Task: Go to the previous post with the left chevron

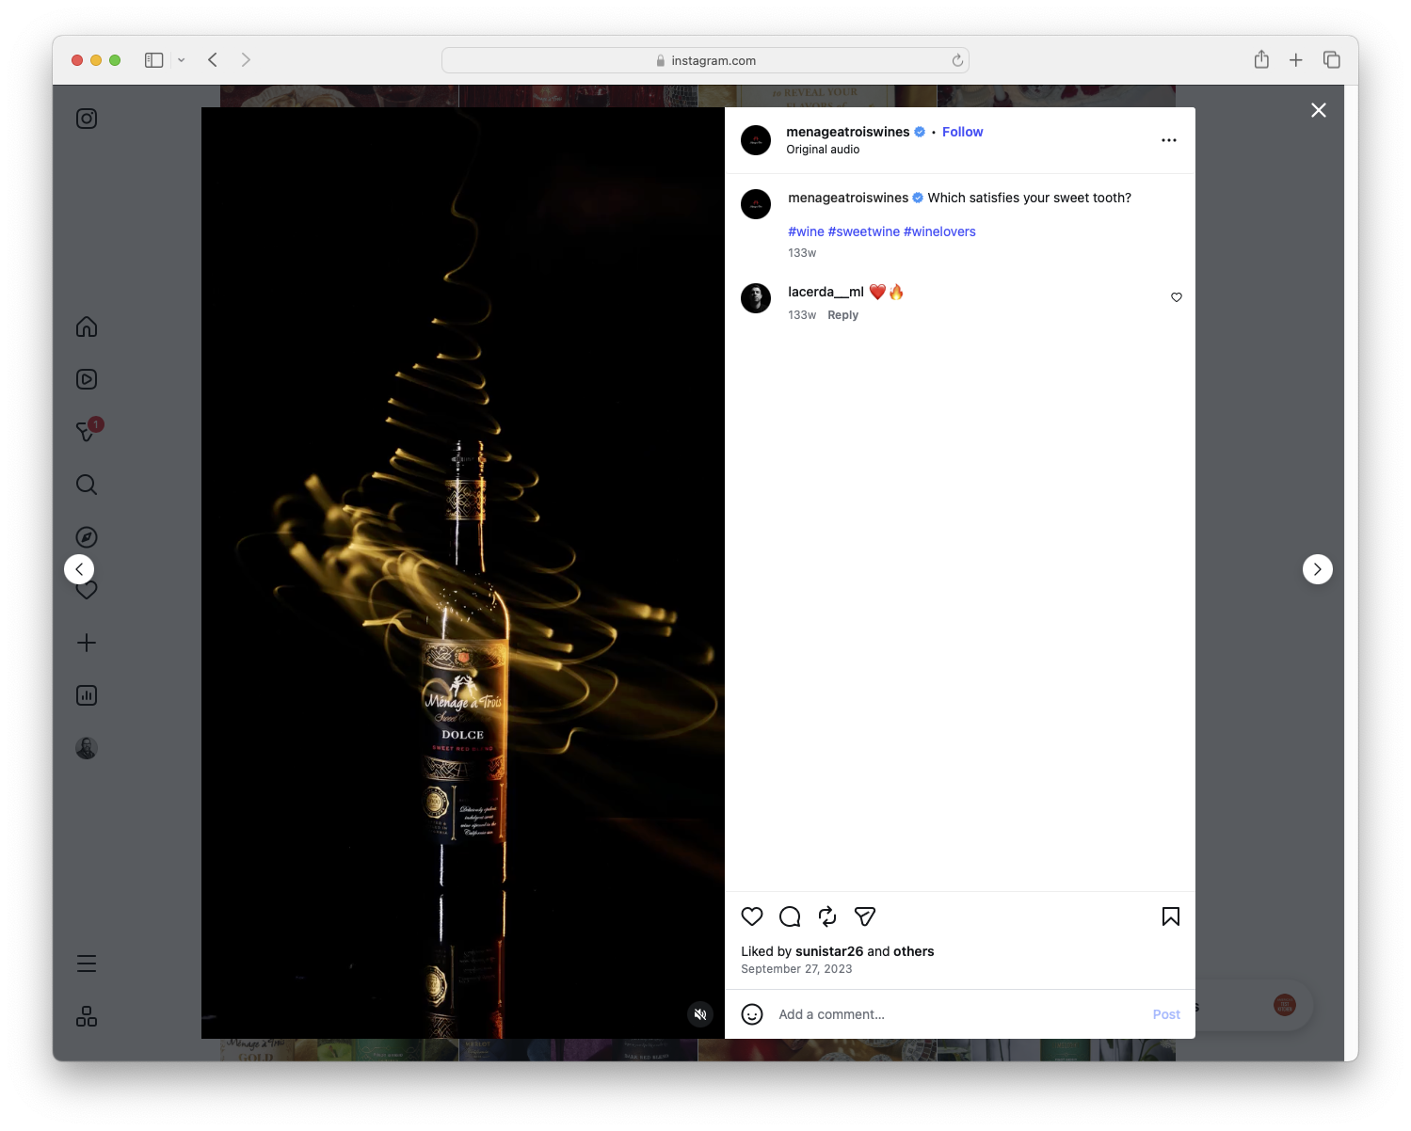Action: coord(80,569)
